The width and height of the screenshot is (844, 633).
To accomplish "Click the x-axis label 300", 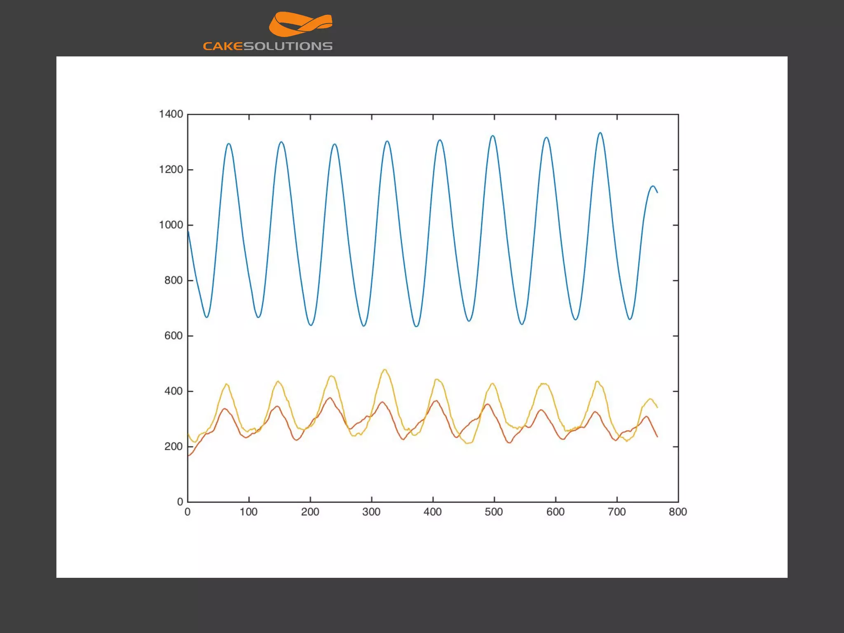I will point(371,512).
